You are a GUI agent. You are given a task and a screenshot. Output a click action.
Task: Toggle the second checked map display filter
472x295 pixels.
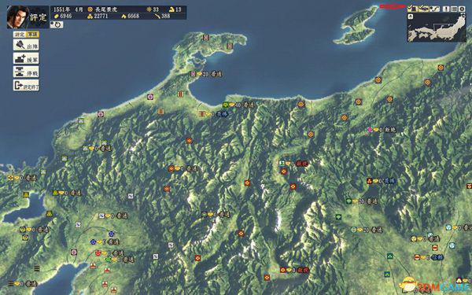(x=423, y=9)
